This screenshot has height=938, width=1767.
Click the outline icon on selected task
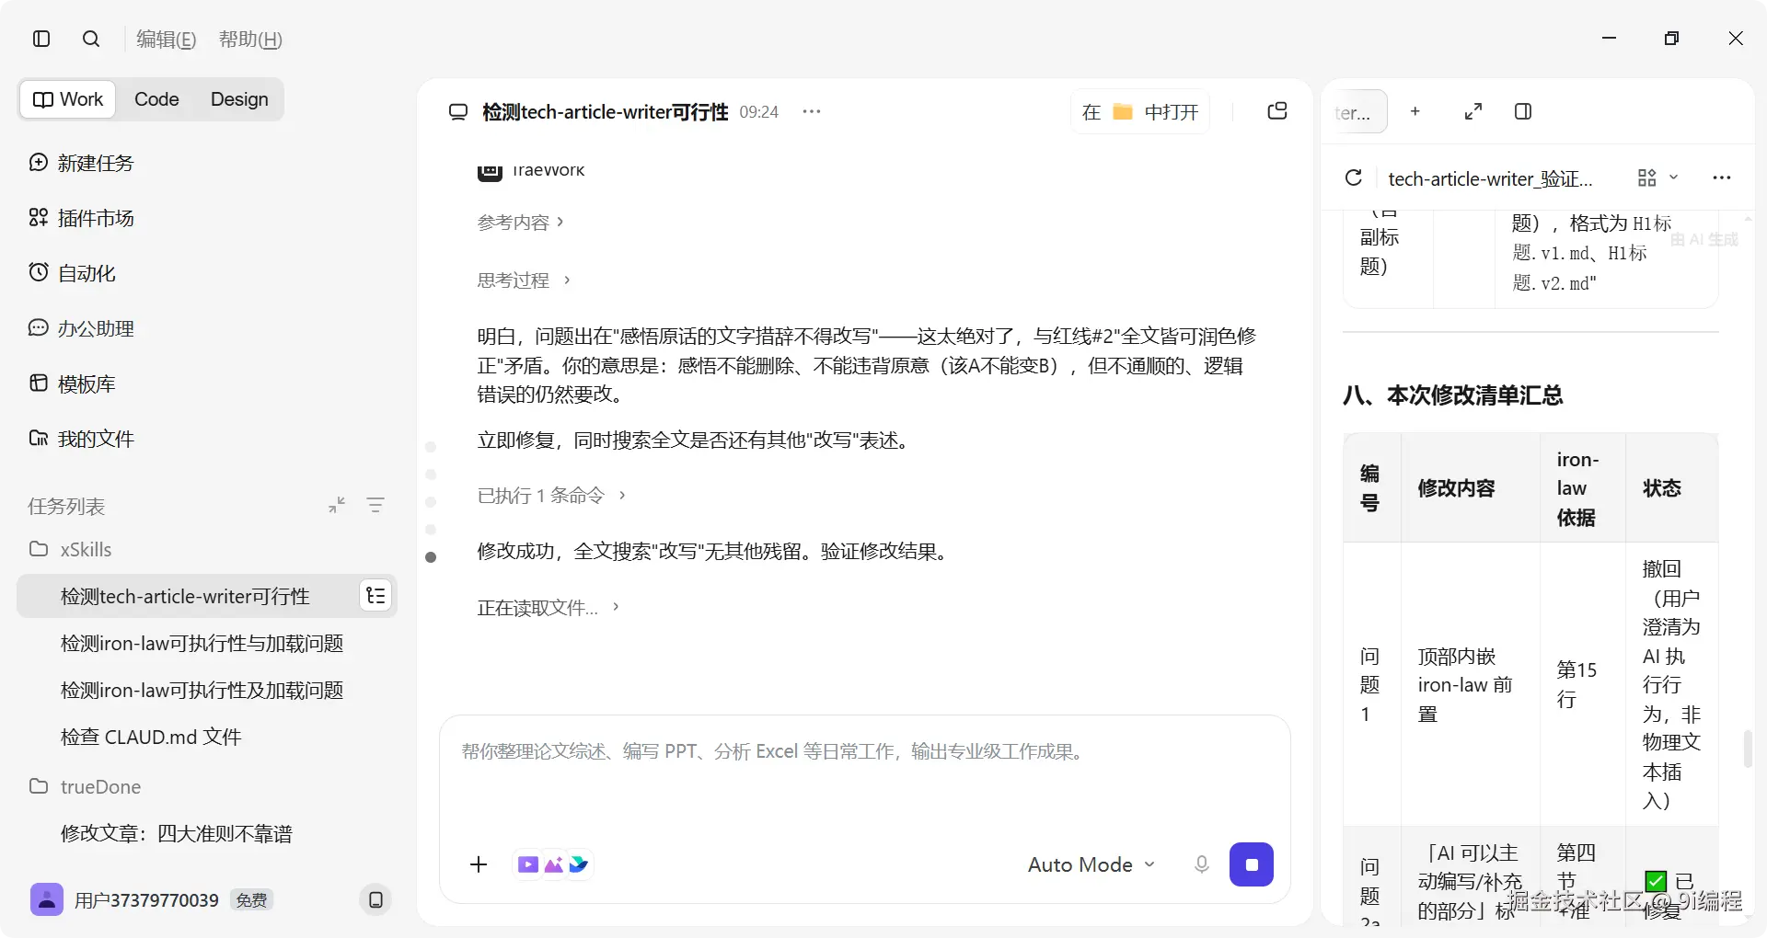click(375, 596)
